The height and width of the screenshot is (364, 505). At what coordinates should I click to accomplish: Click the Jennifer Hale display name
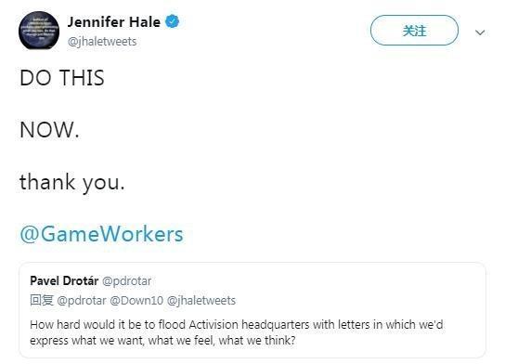pos(113,22)
